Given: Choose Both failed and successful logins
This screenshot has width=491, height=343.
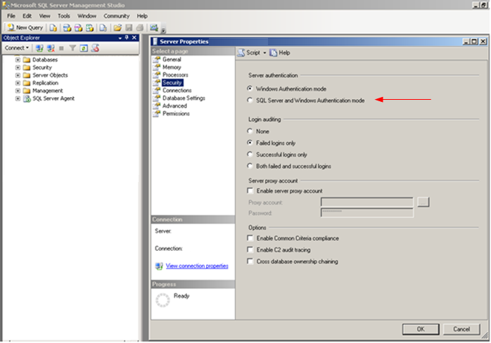Looking at the screenshot, I should click(x=250, y=166).
